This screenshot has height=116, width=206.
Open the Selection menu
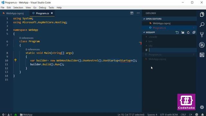(18, 7)
